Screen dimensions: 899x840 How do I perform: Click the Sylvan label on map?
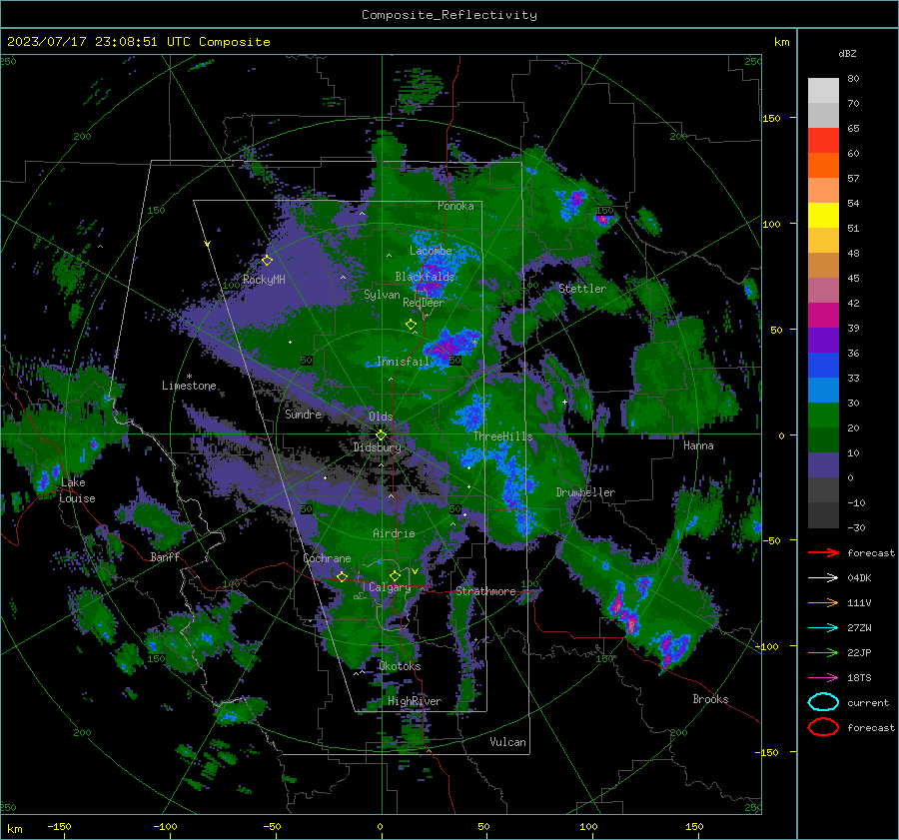click(x=382, y=295)
